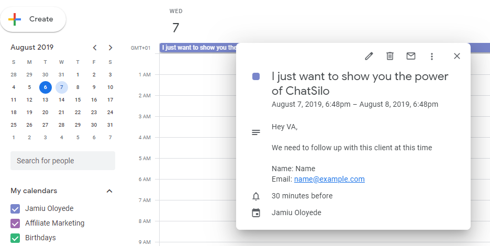Close the event details popup
Screen dimensions: 490x246
(457, 56)
